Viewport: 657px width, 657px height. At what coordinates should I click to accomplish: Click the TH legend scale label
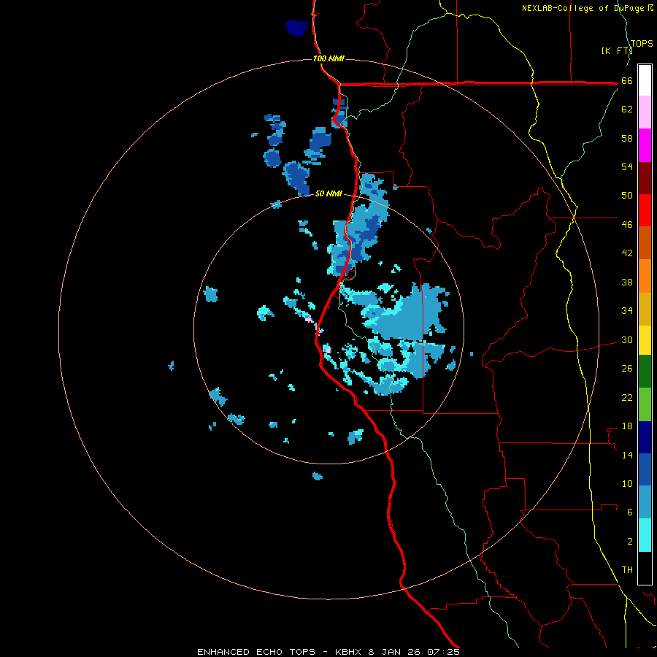[x=627, y=569]
